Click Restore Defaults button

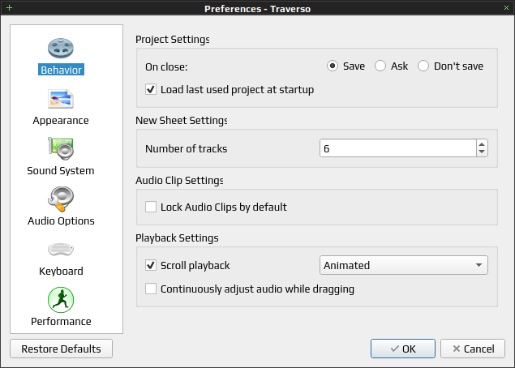(x=61, y=349)
